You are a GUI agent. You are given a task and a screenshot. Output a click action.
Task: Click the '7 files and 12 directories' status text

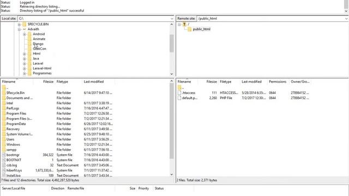(x=40, y=180)
